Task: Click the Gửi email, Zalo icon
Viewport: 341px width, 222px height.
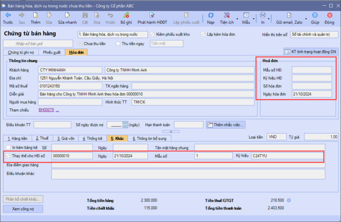Action: [288, 16]
